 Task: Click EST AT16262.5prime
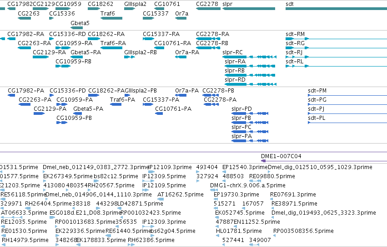[x=161, y=199]
